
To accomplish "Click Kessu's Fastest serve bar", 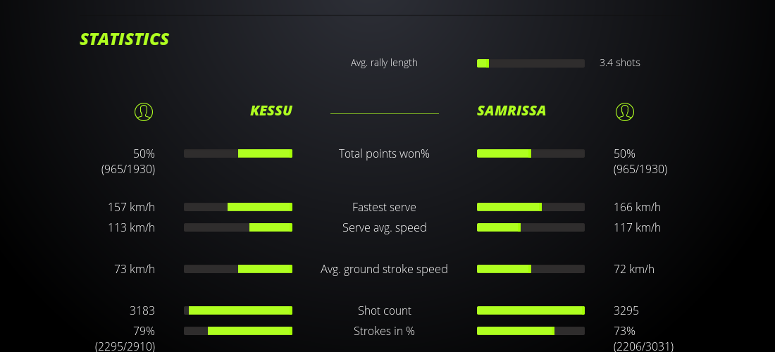I will [238, 207].
